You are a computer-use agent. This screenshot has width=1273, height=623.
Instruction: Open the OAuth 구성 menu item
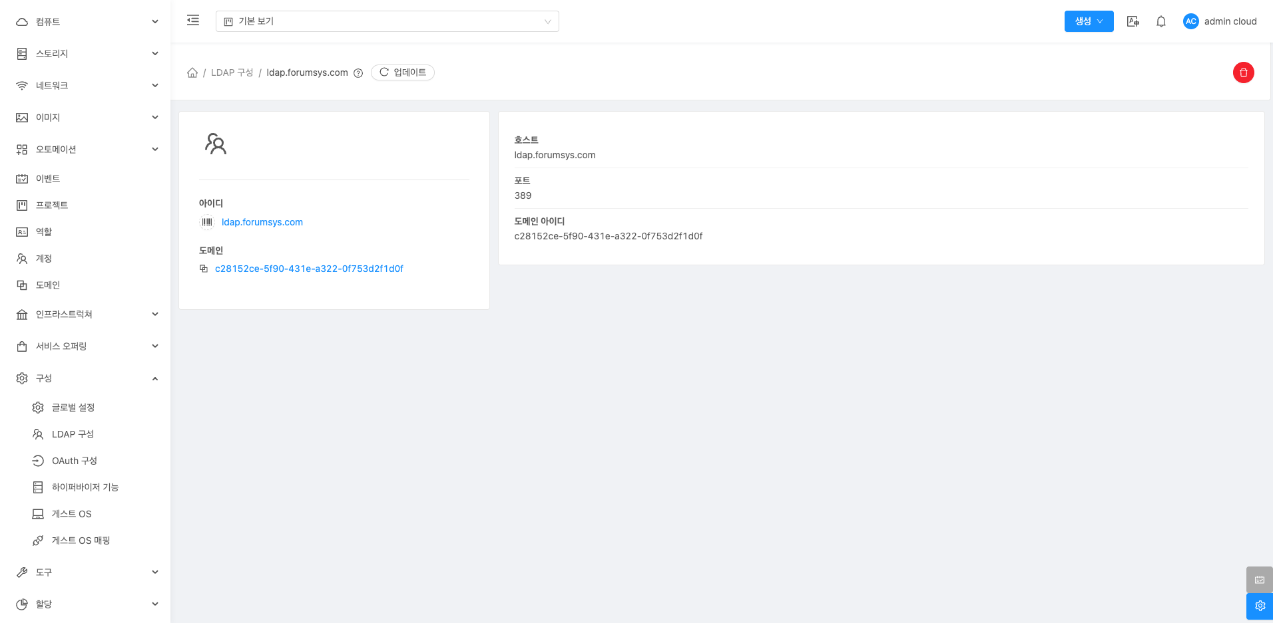point(75,461)
